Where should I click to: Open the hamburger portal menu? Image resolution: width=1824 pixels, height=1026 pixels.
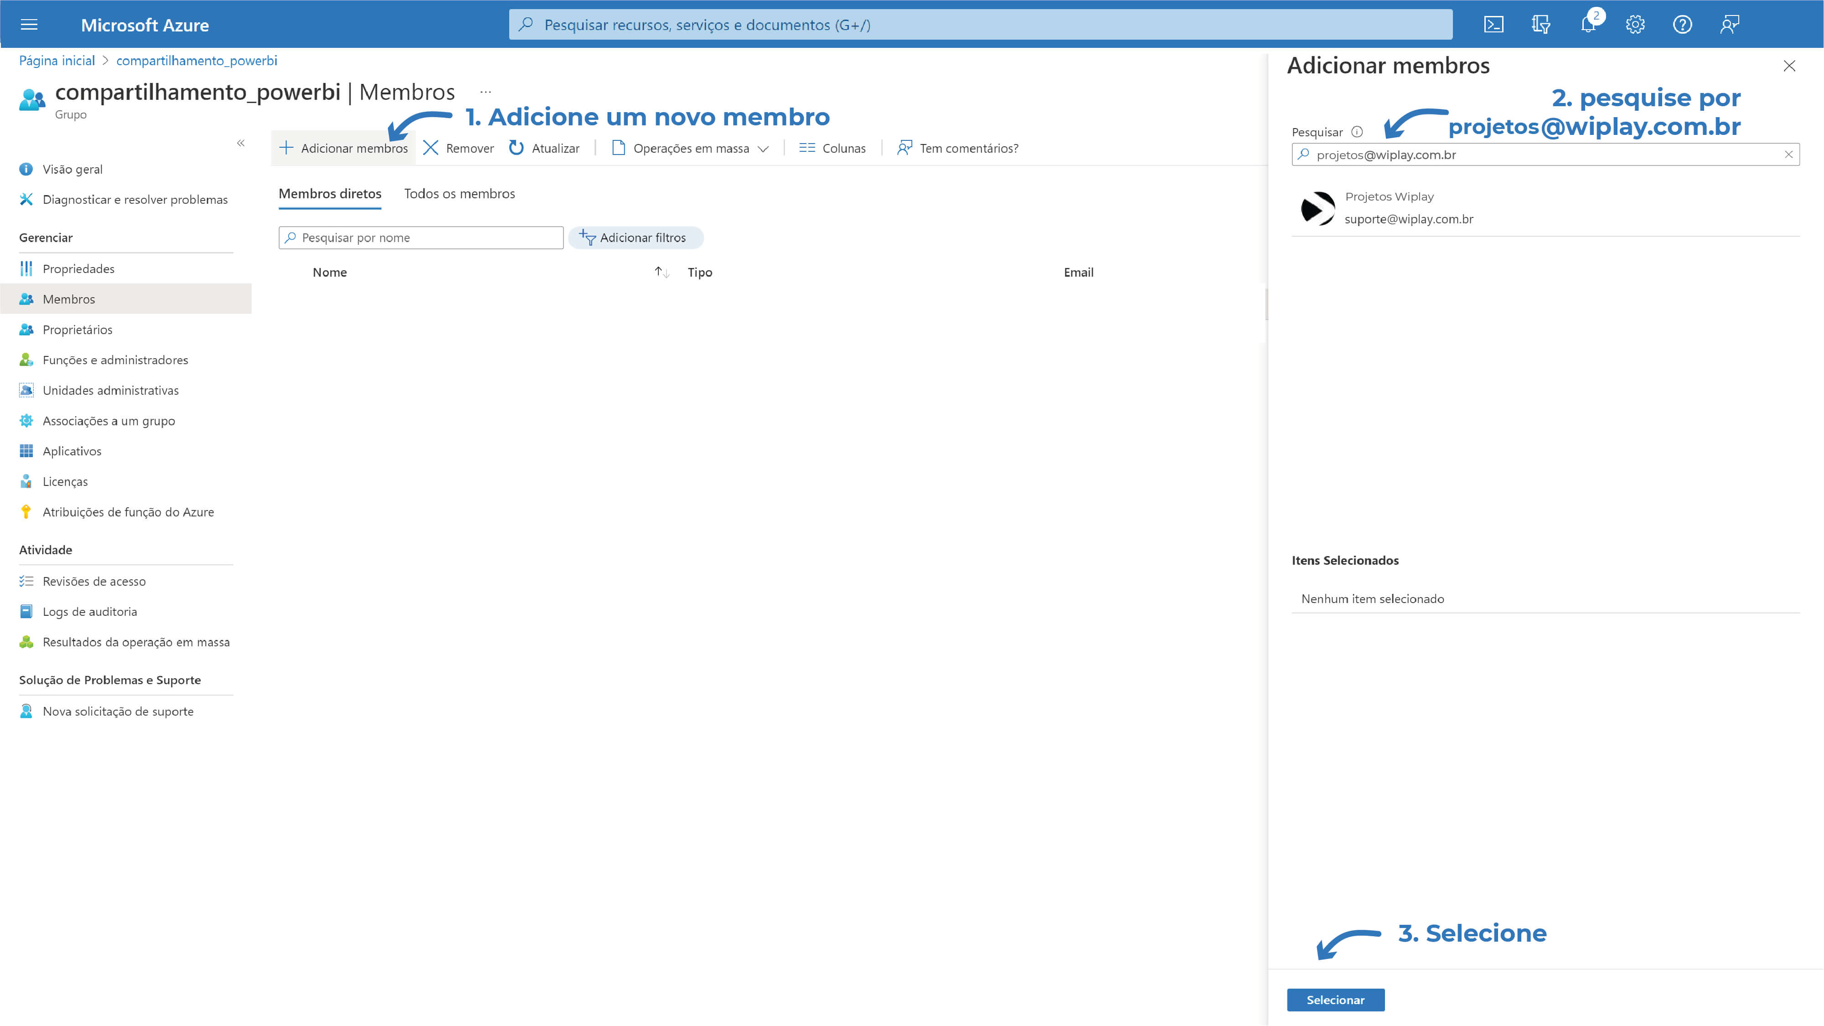29,25
